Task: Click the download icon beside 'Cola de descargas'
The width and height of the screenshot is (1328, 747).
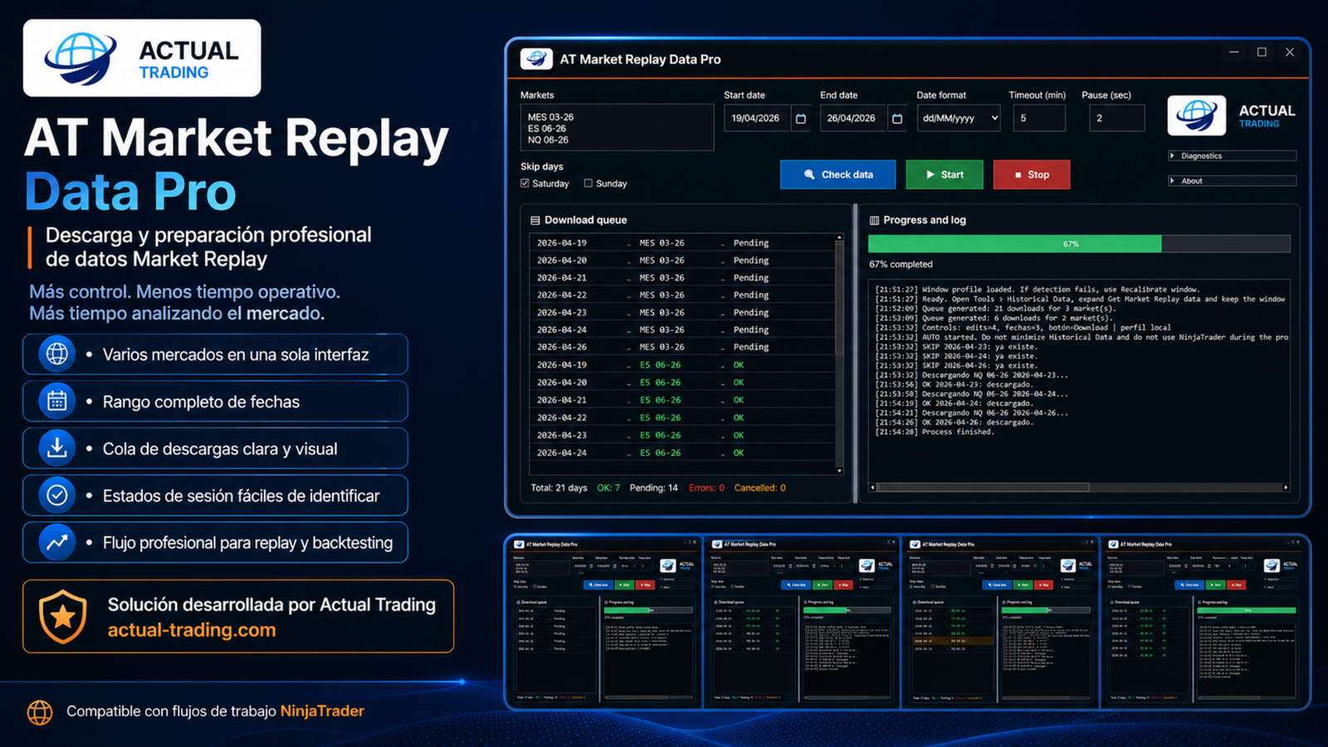Action: (55, 448)
